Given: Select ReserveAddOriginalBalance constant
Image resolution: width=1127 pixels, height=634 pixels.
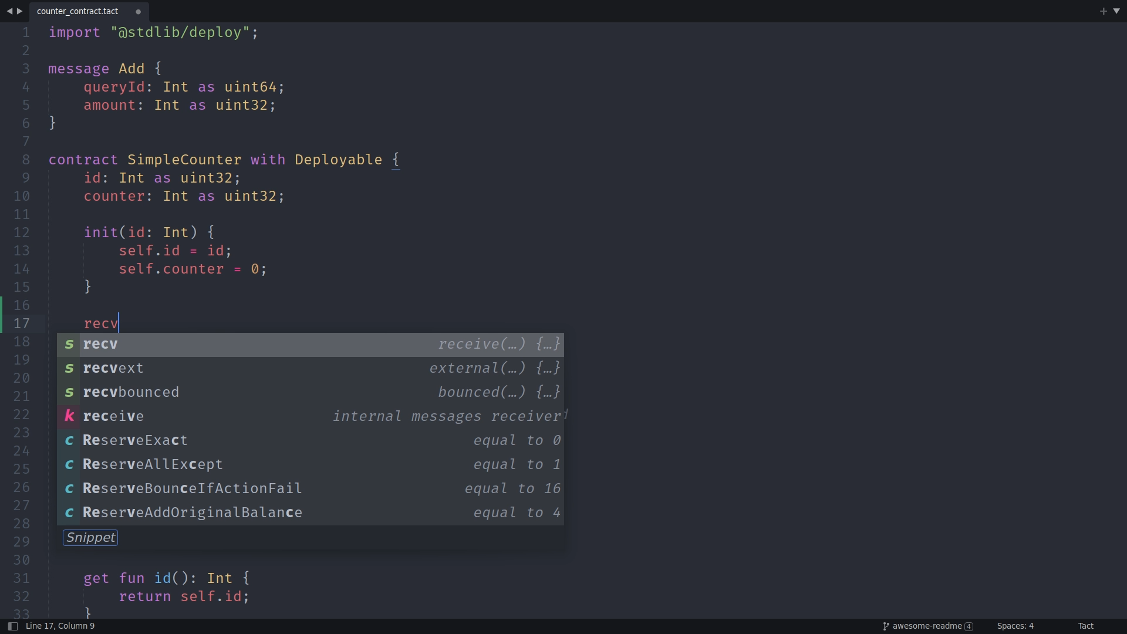Looking at the screenshot, I should 192,512.
